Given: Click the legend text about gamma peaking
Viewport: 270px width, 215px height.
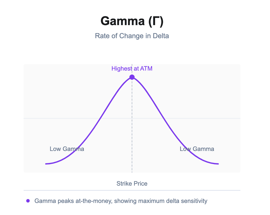Looking at the screenshot, I should click(x=121, y=201).
